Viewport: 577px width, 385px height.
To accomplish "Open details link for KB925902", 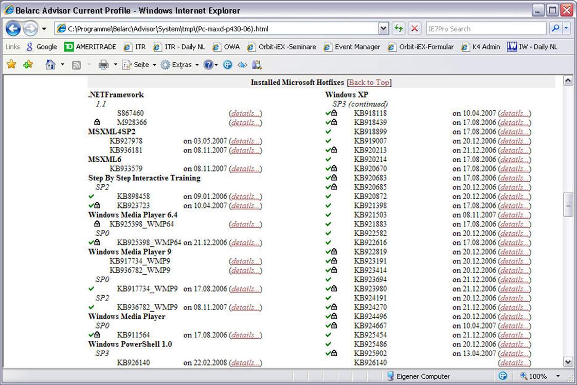I will click(x=514, y=353).
